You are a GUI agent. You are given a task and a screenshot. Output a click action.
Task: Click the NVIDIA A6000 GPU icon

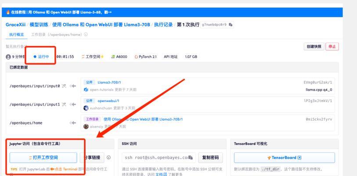click(113, 57)
